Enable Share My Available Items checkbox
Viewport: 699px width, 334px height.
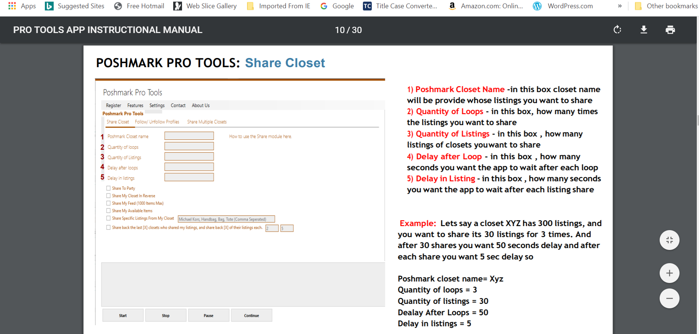108,211
